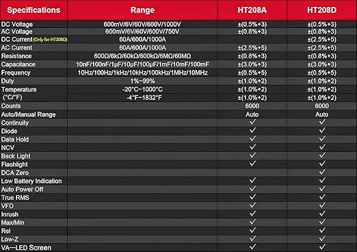Viewport: 357px width, 252px height.
Task: Click HT208D Frequency accuracy ±(0.5%+5)
Action: (x=321, y=73)
